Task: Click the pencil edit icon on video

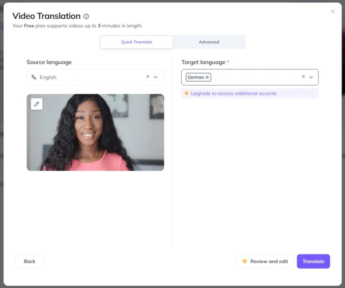Action: [37, 104]
